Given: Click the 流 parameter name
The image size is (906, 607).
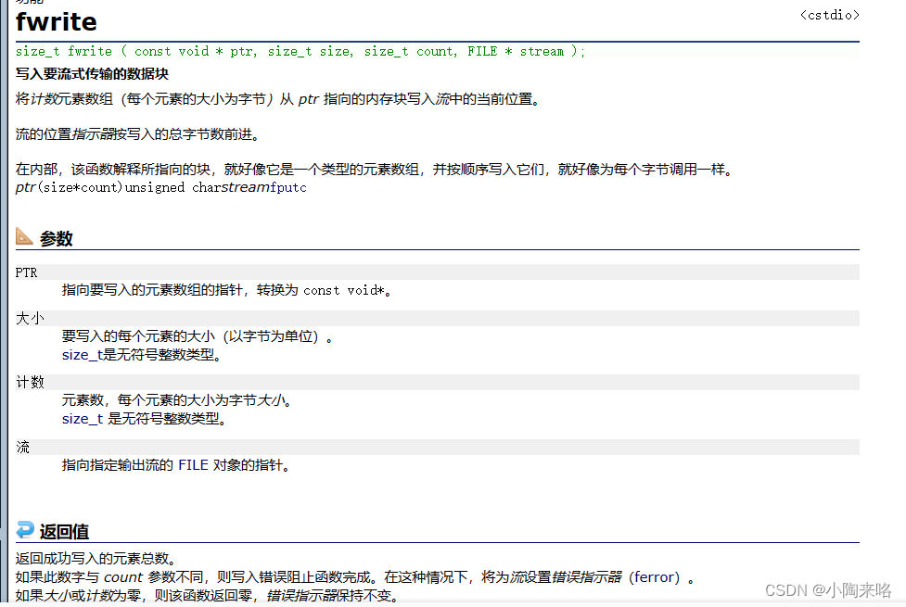Looking at the screenshot, I should [22, 447].
